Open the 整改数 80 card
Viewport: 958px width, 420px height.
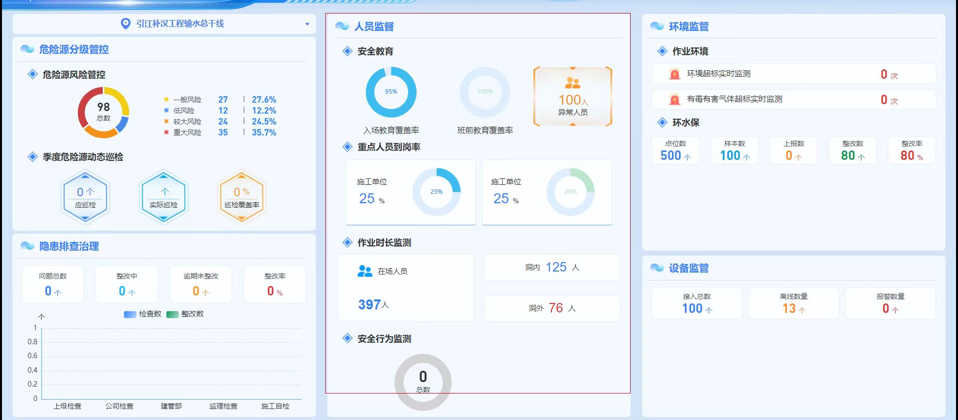point(853,150)
